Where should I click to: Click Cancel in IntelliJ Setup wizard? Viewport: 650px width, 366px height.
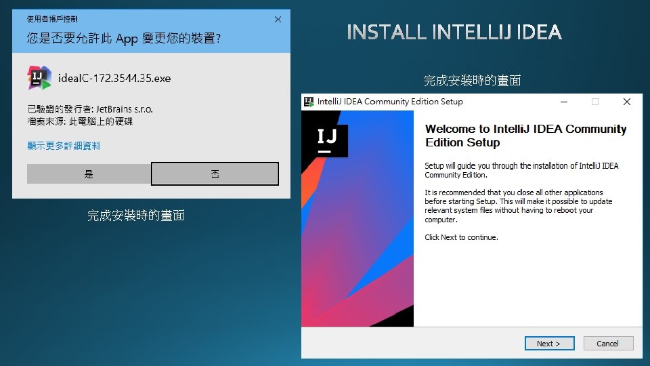(x=608, y=344)
